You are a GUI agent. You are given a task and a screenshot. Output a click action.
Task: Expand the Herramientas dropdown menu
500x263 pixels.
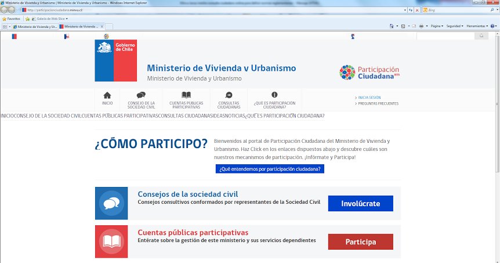(478, 26)
